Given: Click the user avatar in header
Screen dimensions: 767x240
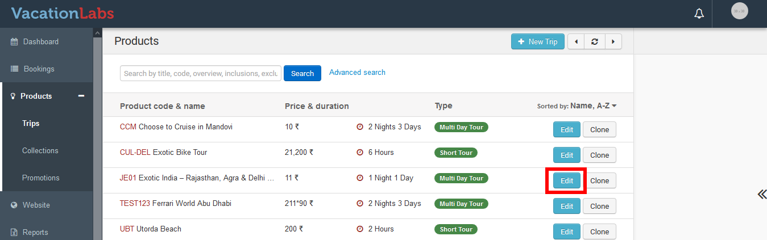Looking at the screenshot, I should 739,11.
